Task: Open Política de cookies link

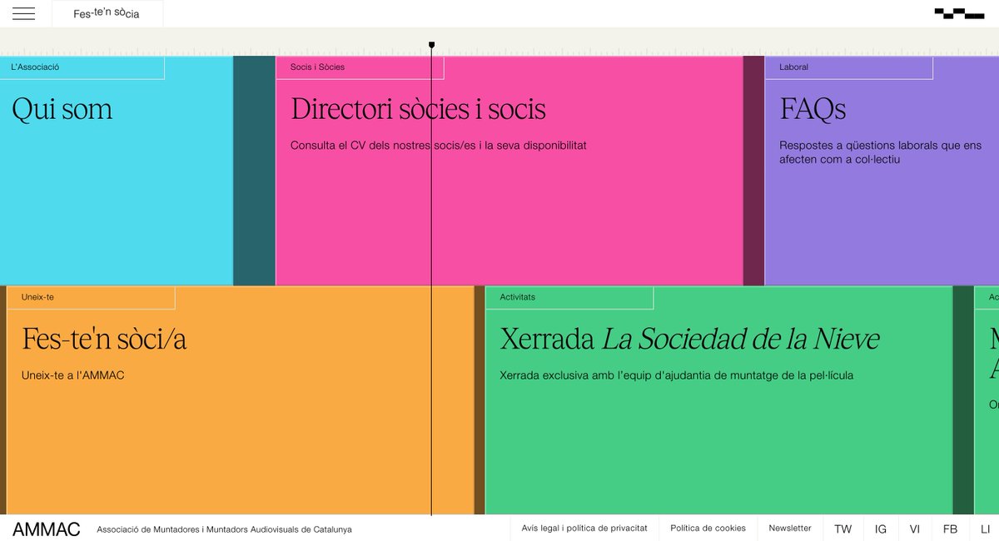Action: (x=708, y=529)
